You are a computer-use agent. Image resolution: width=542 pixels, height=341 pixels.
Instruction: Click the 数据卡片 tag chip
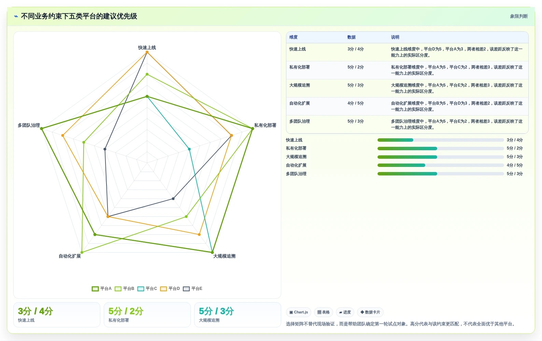pyautogui.click(x=370, y=312)
